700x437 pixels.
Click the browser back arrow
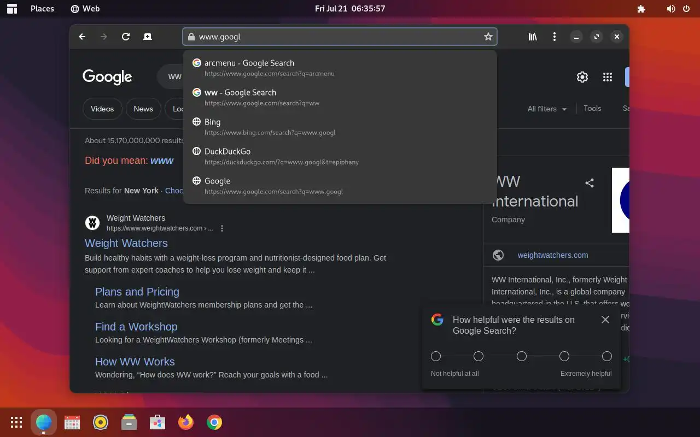tap(82, 37)
